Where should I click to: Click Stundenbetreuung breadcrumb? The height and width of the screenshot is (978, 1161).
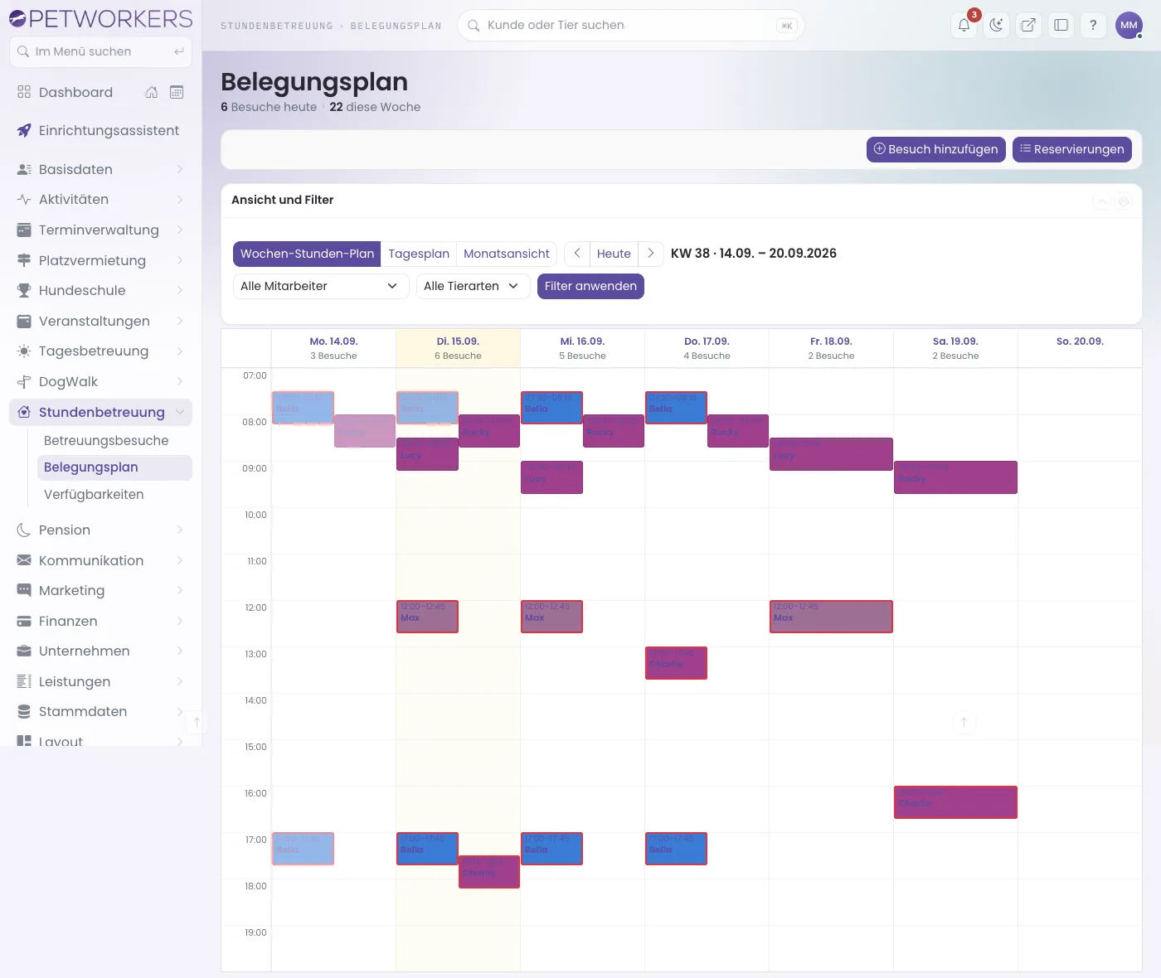point(276,26)
